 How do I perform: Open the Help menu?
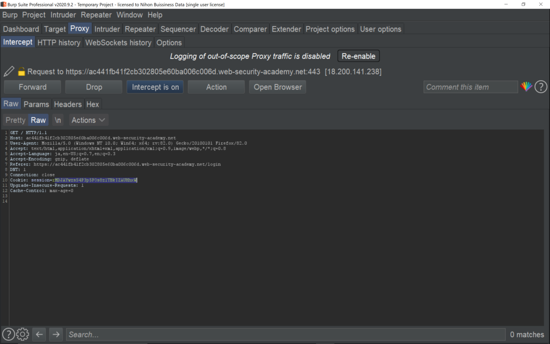tap(155, 15)
